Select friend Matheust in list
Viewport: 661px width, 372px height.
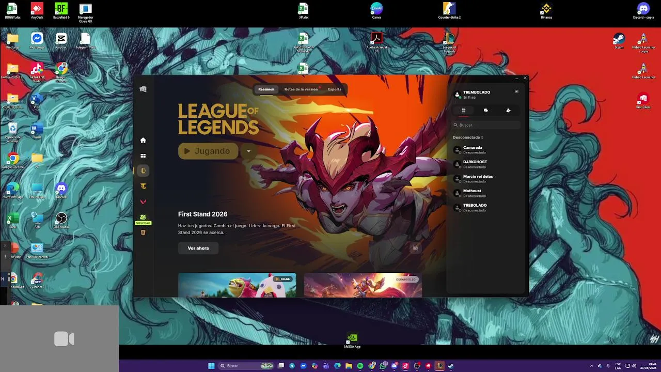[x=486, y=193]
